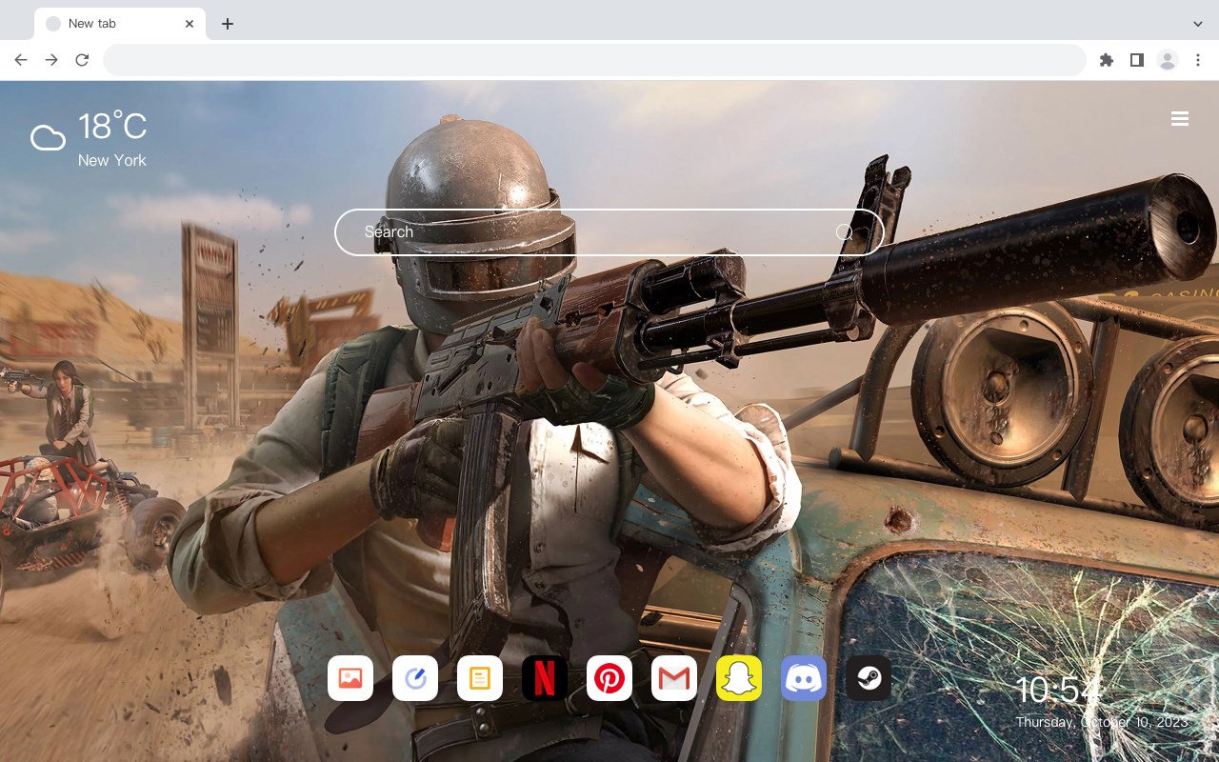Image resolution: width=1219 pixels, height=762 pixels.
Task: Open the Steam shortcut
Action: tap(869, 678)
